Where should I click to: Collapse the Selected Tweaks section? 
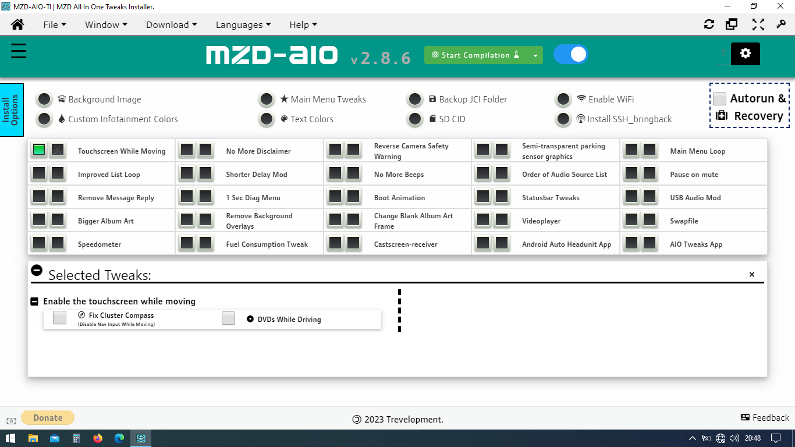pos(37,270)
